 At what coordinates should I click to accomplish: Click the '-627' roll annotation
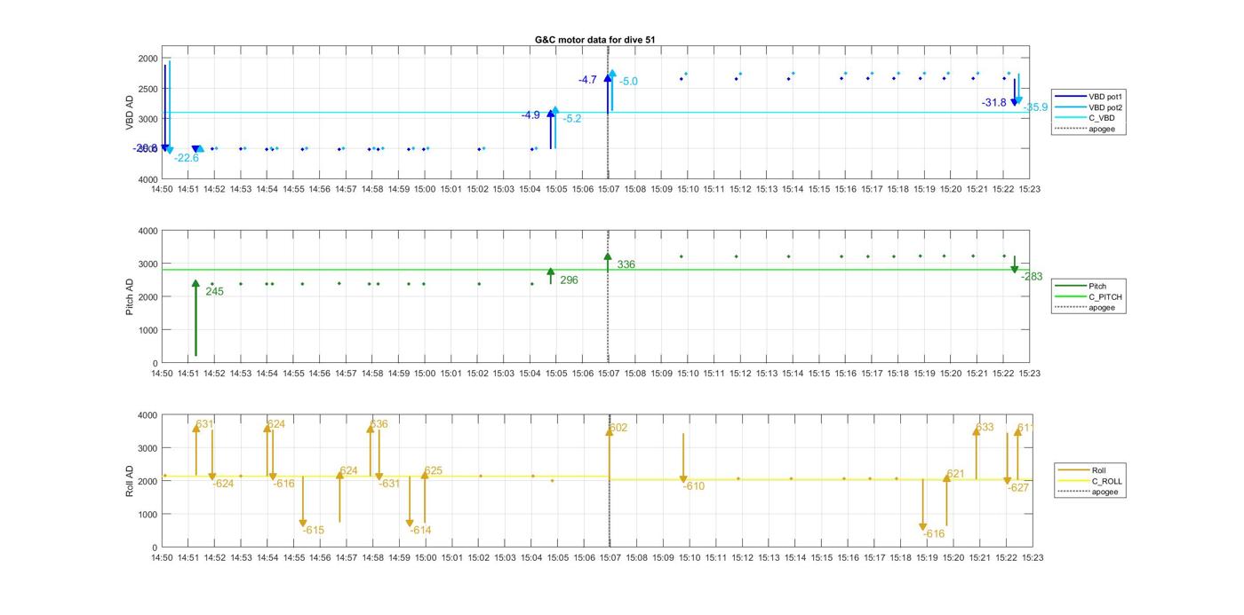point(1018,488)
